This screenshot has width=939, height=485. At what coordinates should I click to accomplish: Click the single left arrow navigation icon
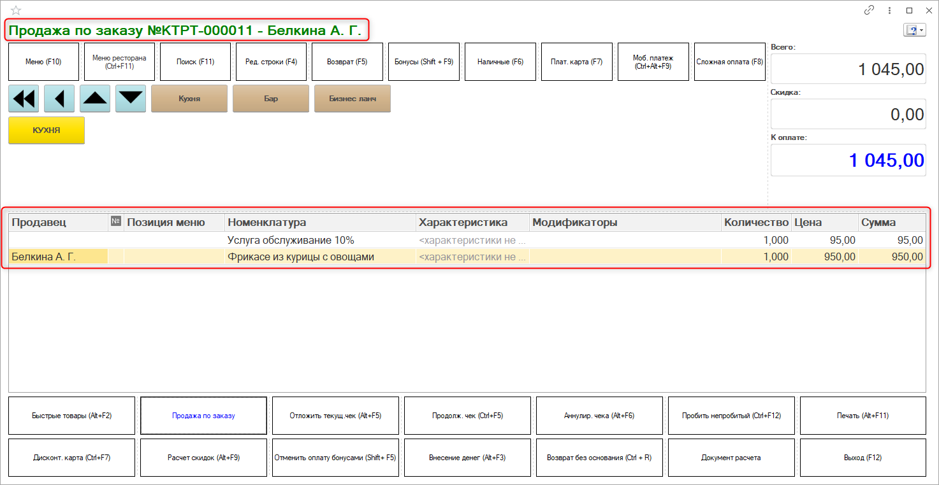pos(59,99)
